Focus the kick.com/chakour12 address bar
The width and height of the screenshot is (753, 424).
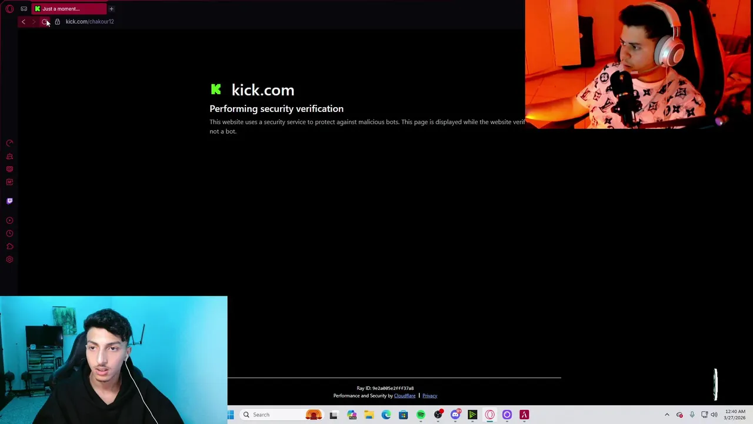click(x=89, y=22)
